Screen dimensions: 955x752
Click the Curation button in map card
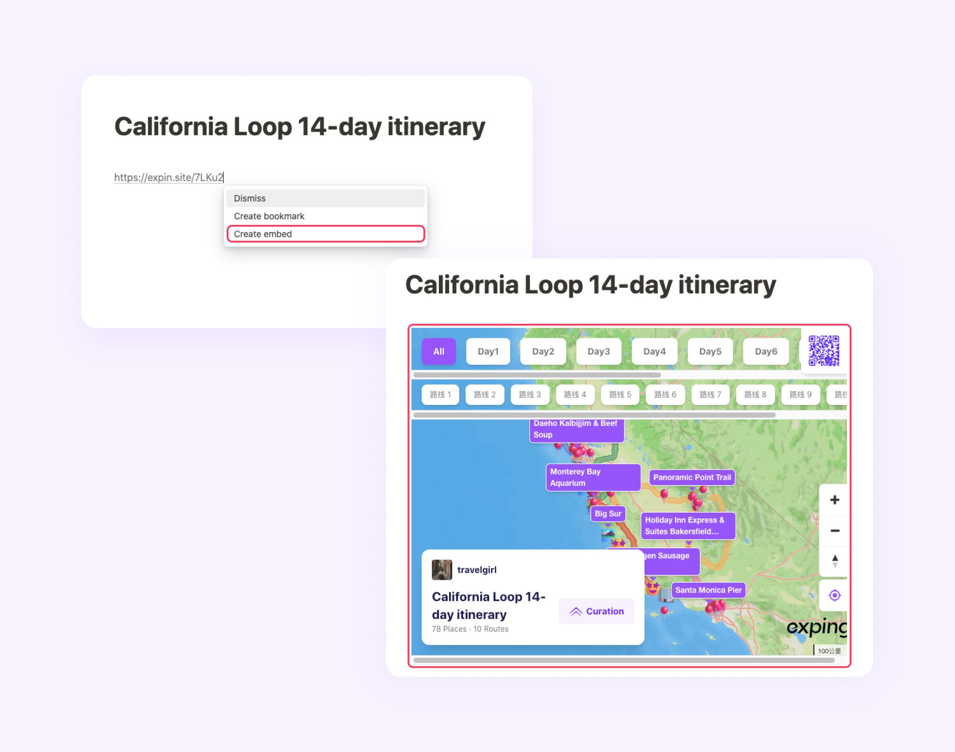[595, 612]
